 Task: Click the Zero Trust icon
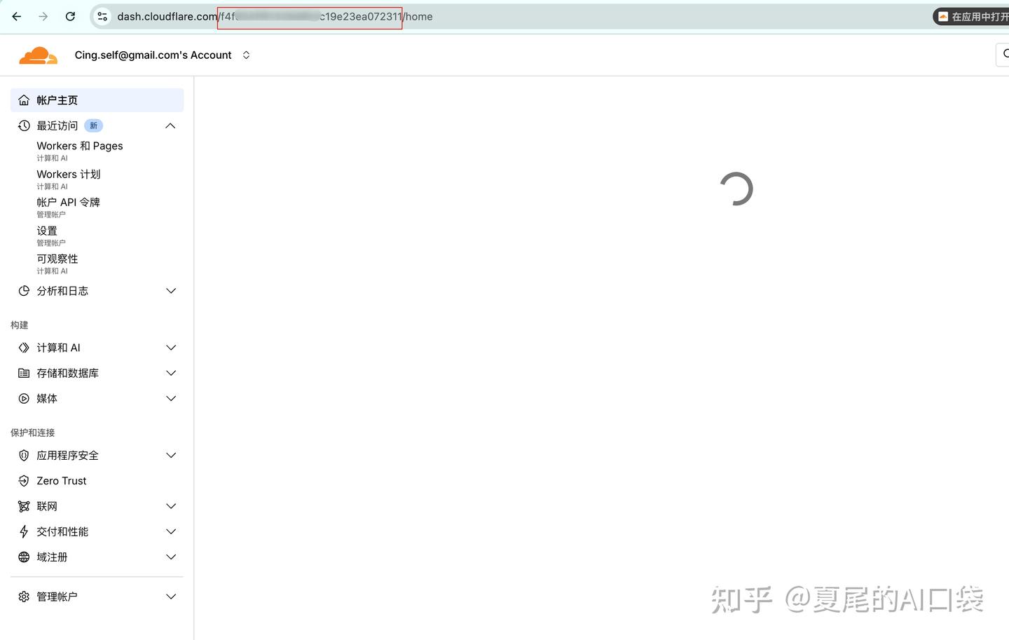pyautogui.click(x=23, y=480)
